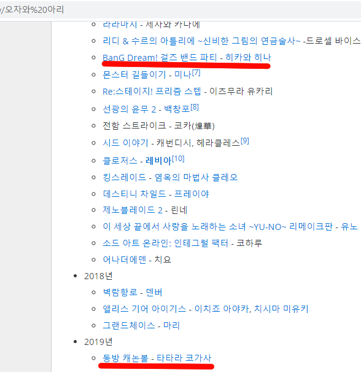361x372 pixels.
Task: Click the address bar showing 오자와%20아리
Action: [x=180, y=10]
